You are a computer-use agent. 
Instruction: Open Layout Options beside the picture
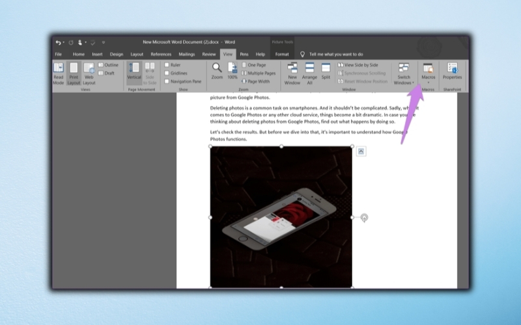(361, 151)
